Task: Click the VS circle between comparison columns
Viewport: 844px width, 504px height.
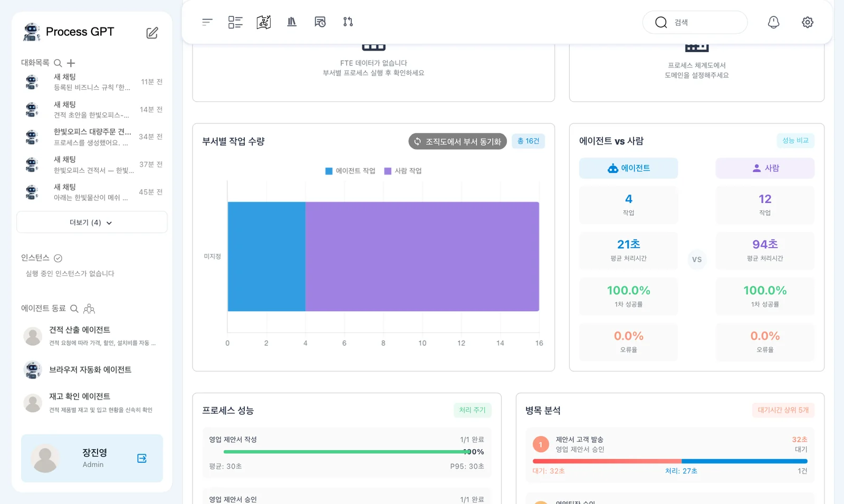Action: pyautogui.click(x=697, y=259)
